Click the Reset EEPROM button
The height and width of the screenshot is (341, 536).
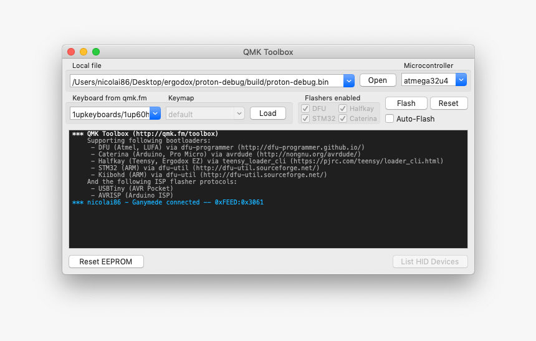(x=106, y=262)
